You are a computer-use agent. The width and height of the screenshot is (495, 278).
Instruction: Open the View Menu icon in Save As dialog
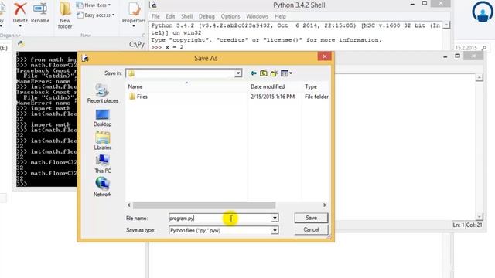tap(286, 73)
